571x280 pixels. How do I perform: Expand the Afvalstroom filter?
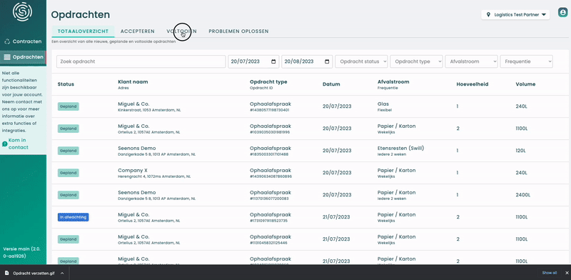coord(471,61)
